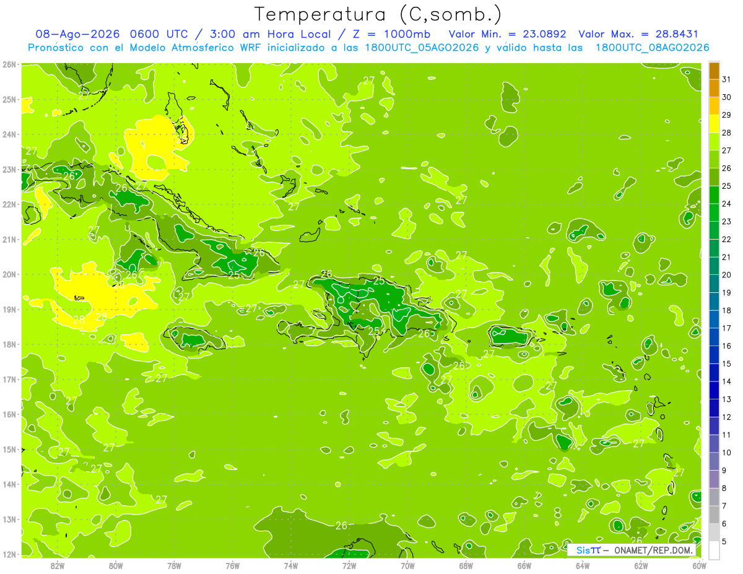Click the "60W" longitude axis label

pos(700,566)
